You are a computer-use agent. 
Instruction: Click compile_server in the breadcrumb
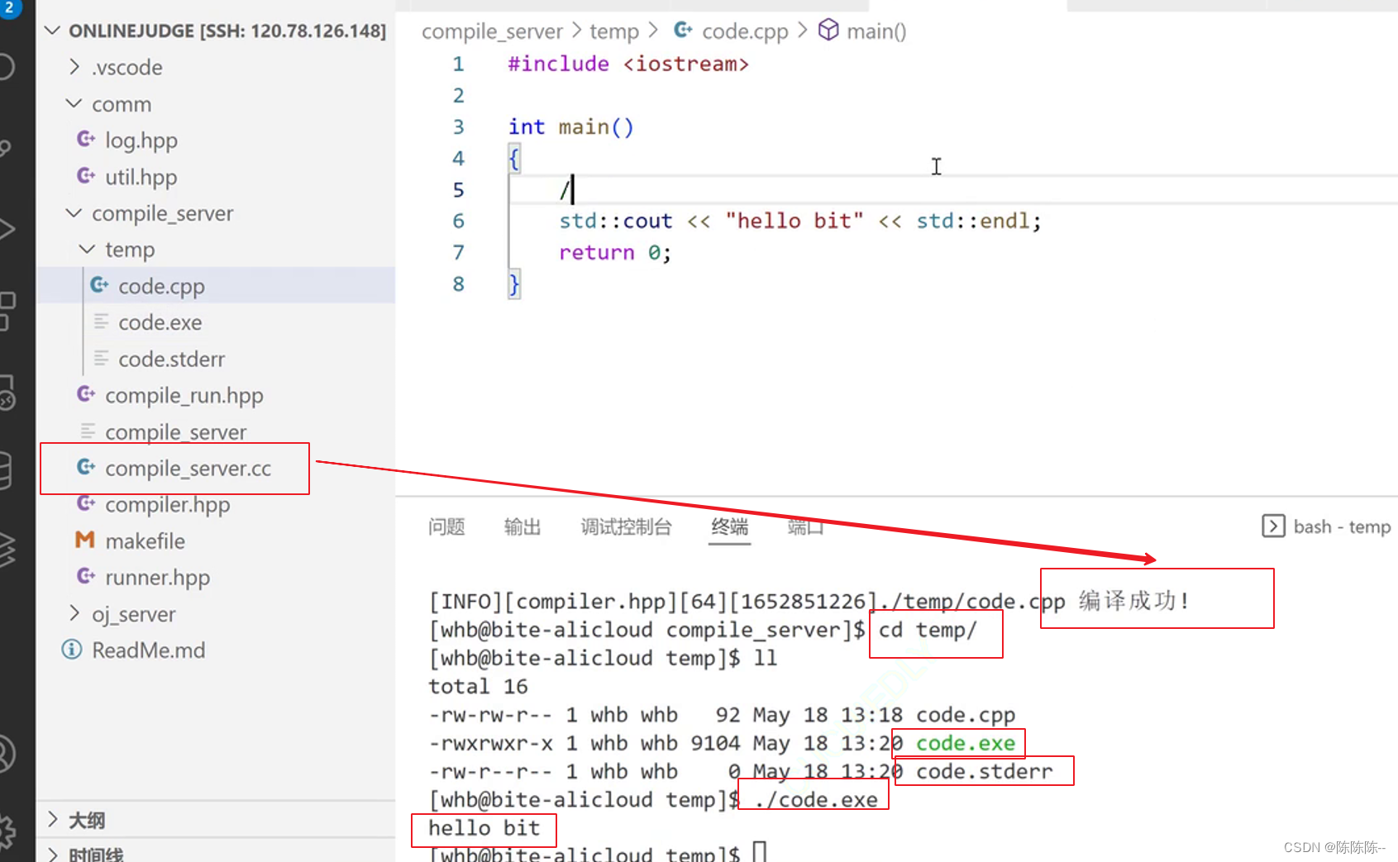click(x=492, y=31)
